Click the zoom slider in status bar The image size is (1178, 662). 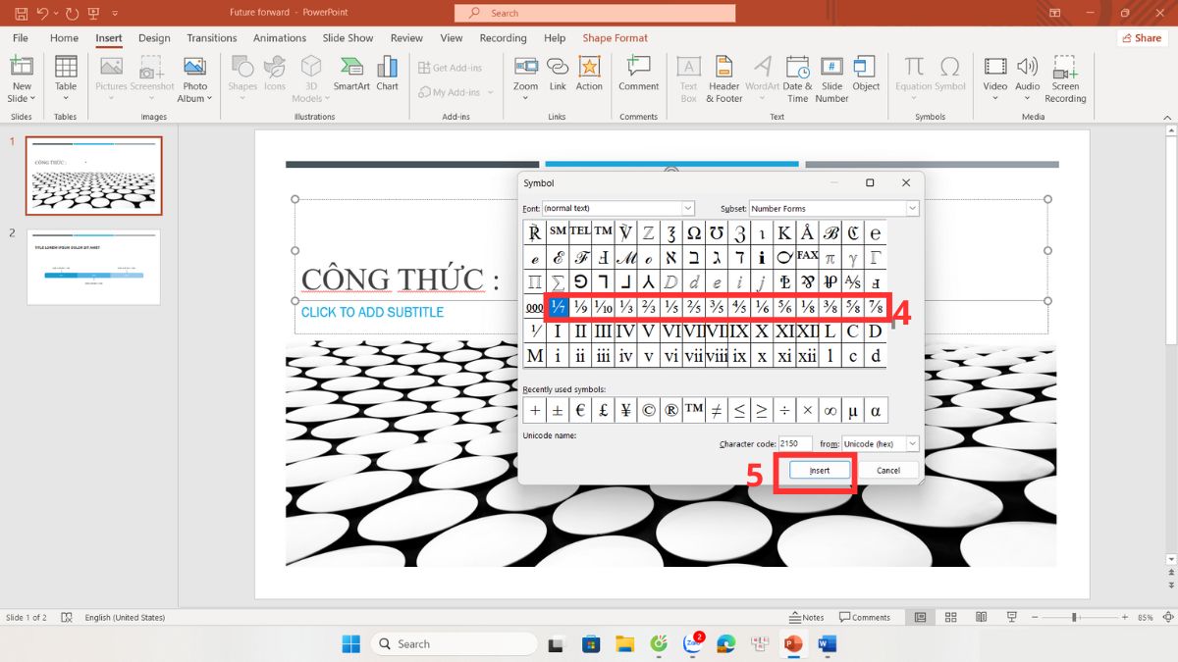pyautogui.click(x=1074, y=618)
